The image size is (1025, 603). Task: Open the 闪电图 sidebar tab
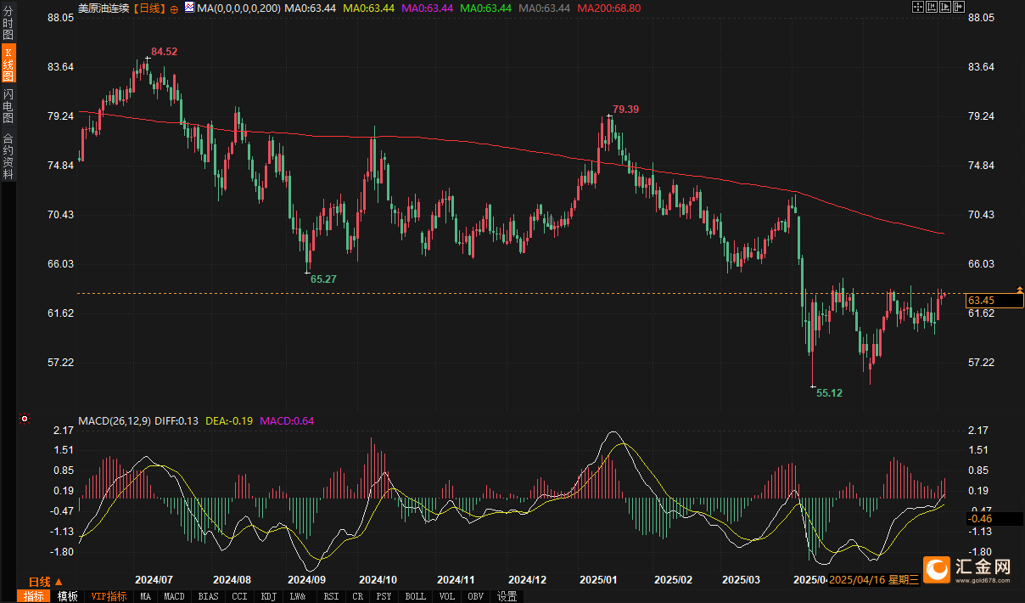pyautogui.click(x=8, y=105)
